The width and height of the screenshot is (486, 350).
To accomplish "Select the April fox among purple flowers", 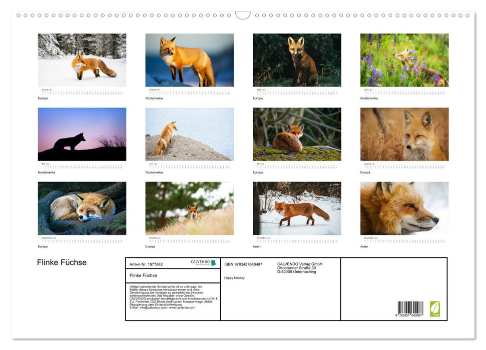I will 404,60.
